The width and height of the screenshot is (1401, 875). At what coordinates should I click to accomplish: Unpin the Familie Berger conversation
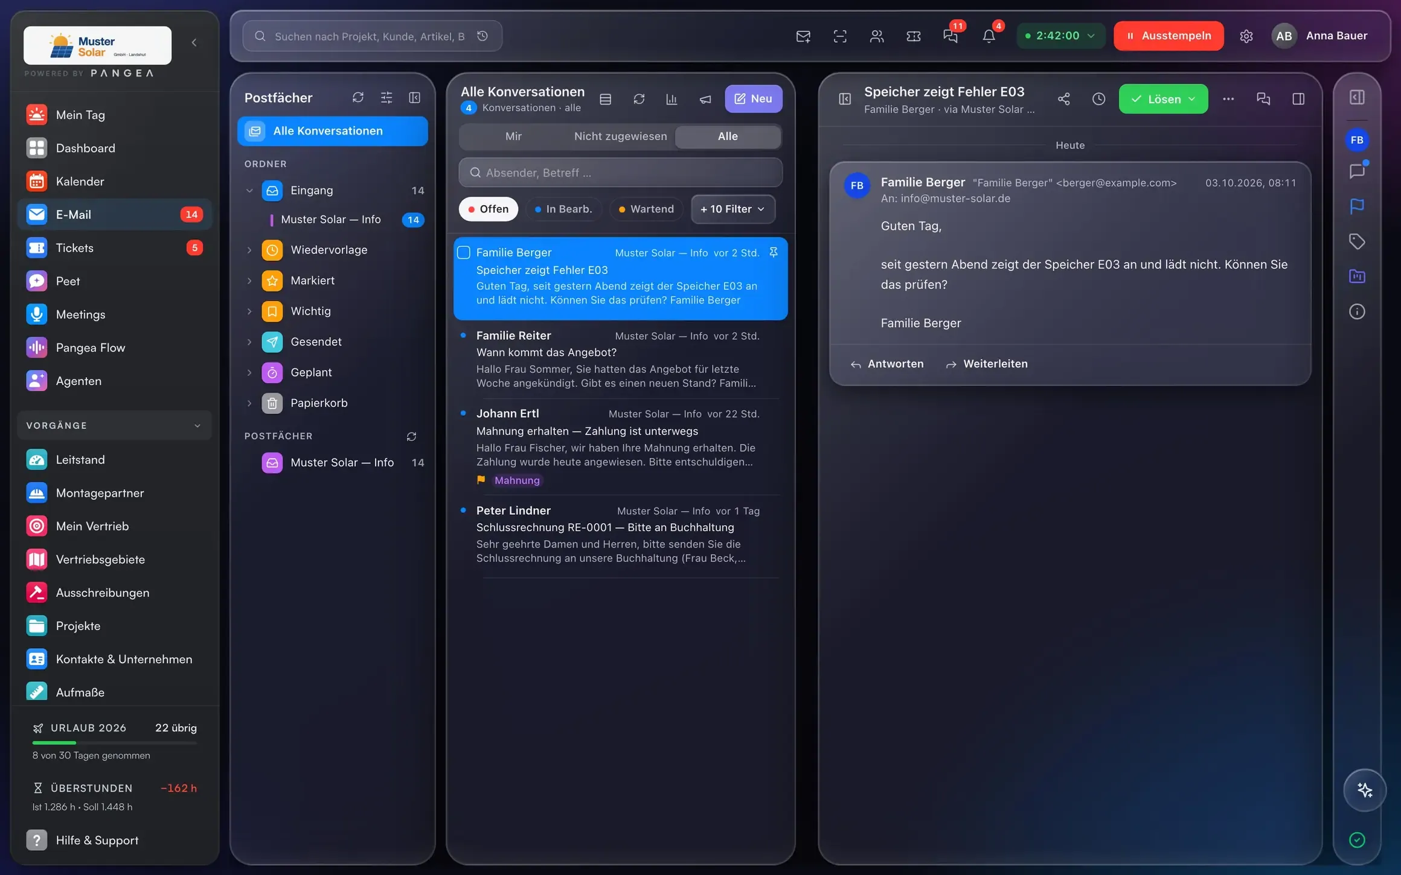[774, 252]
